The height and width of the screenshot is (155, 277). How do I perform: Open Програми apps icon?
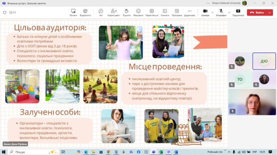[x=177, y=12]
